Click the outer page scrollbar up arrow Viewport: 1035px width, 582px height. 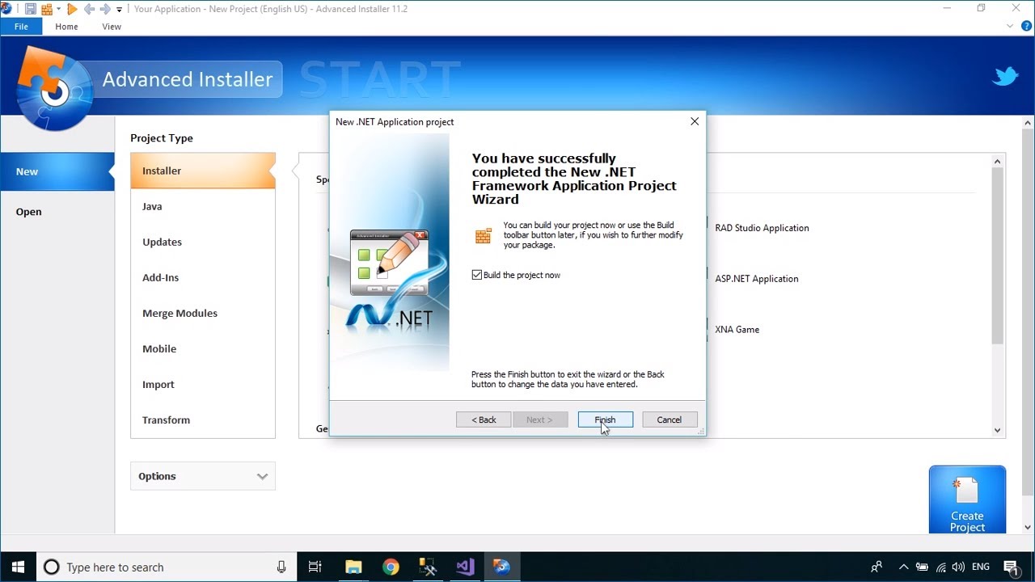[x=1029, y=123]
